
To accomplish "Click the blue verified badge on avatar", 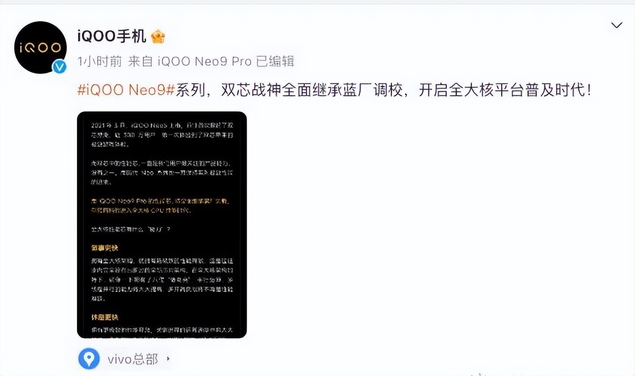I will [x=60, y=66].
